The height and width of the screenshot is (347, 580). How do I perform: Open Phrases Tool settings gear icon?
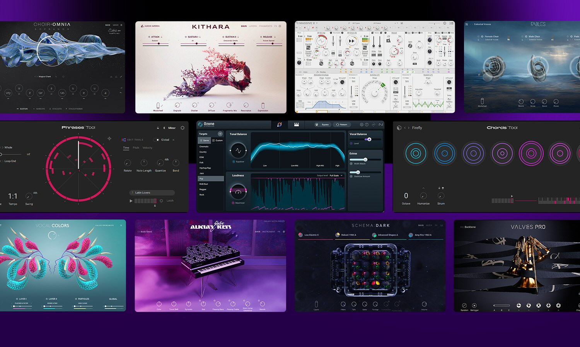coord(183,128)
